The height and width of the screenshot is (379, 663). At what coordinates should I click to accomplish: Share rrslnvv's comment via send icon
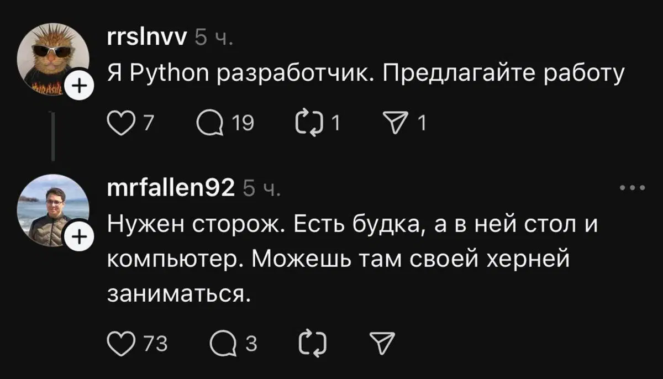pos(397,124)
